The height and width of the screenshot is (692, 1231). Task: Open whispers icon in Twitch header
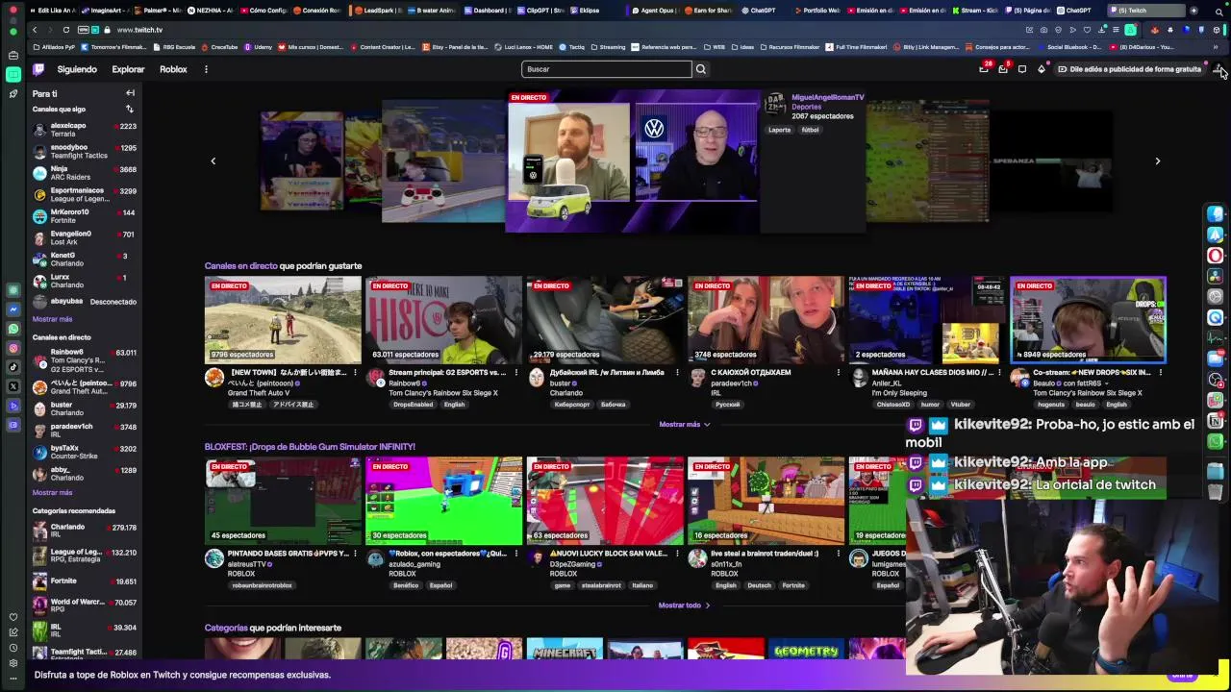click(x=1022, y=69)
